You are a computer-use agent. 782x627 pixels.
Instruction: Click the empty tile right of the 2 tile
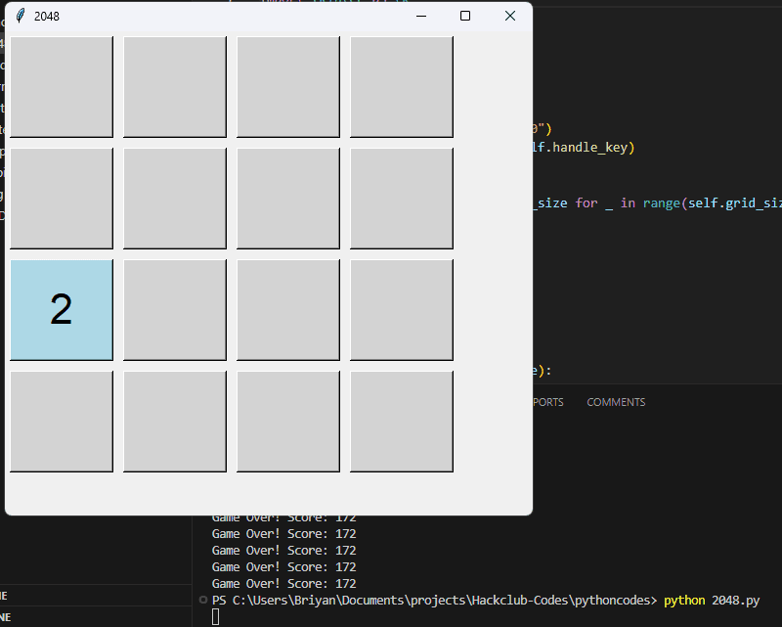(175, 309)
